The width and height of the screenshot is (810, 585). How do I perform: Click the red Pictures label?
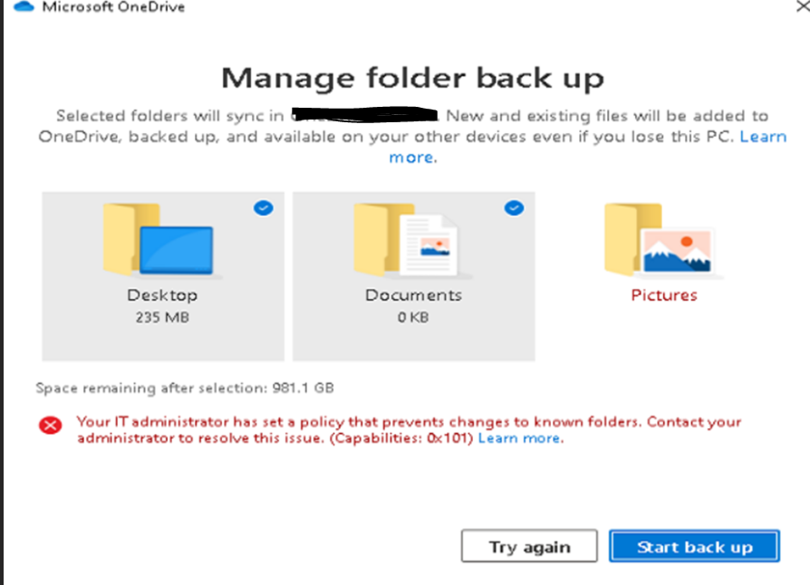tap(664, 294)
